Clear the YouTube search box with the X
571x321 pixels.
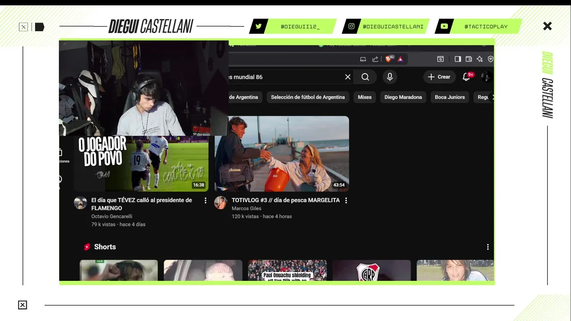[348, 77]
